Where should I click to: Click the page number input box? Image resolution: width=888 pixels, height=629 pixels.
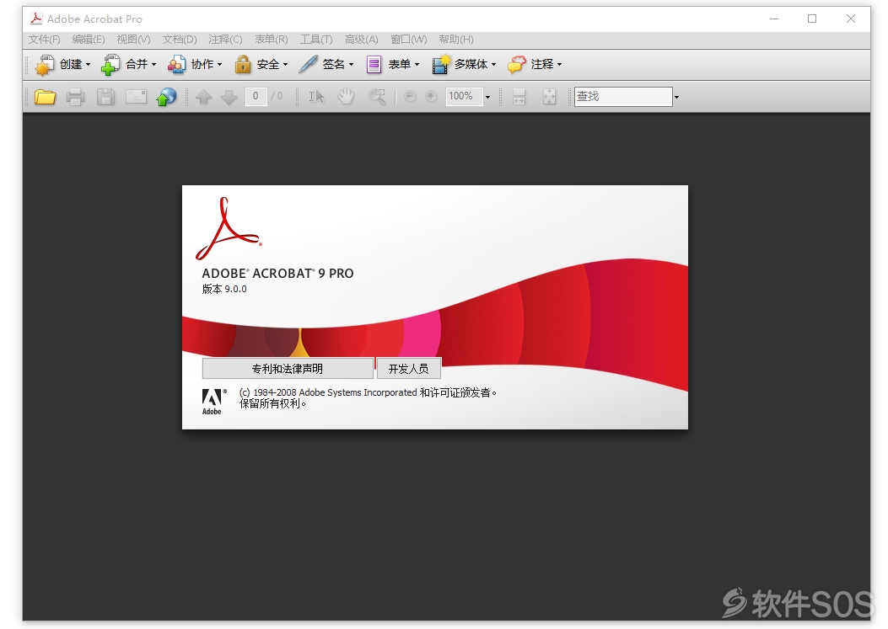[x=256, y=96]
